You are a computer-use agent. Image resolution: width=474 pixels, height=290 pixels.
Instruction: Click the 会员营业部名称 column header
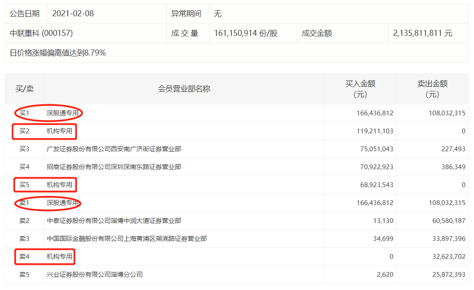coord(184,89)
